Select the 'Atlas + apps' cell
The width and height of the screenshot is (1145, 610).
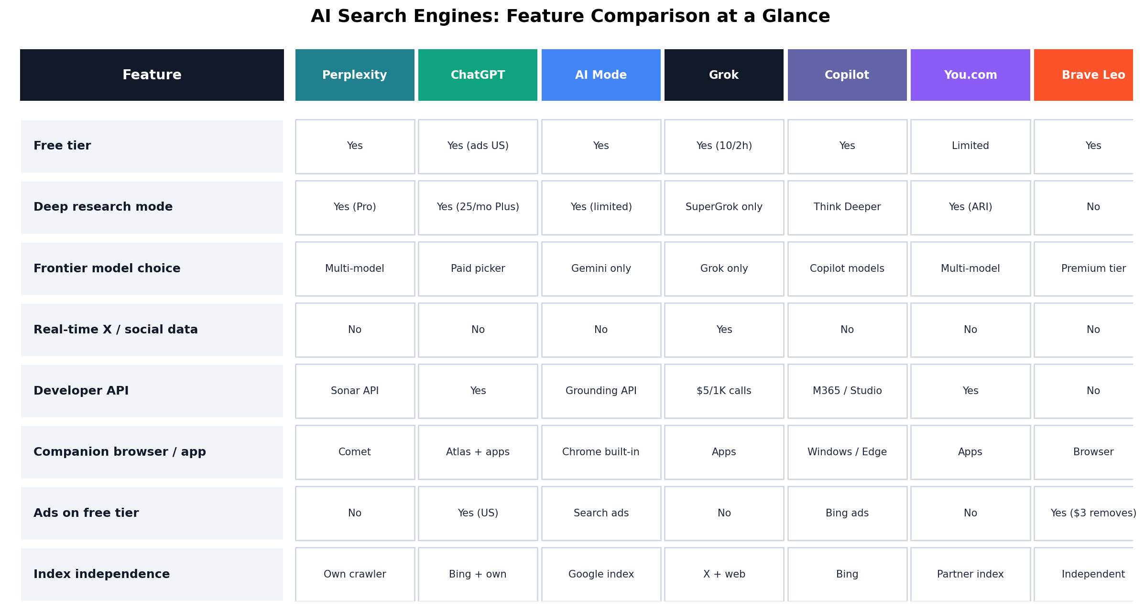(478, 452)
